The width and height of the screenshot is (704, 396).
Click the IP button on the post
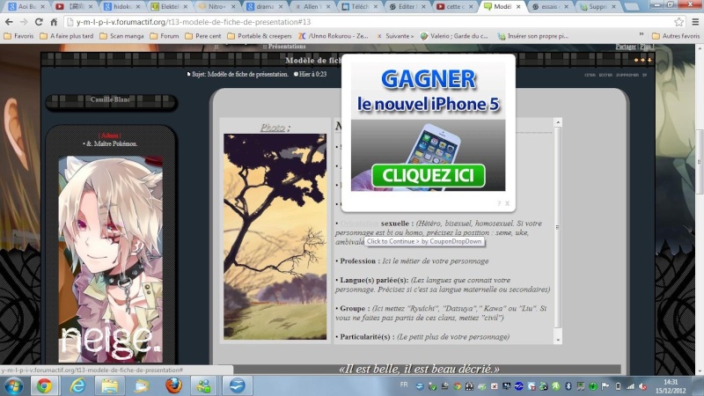644,75
